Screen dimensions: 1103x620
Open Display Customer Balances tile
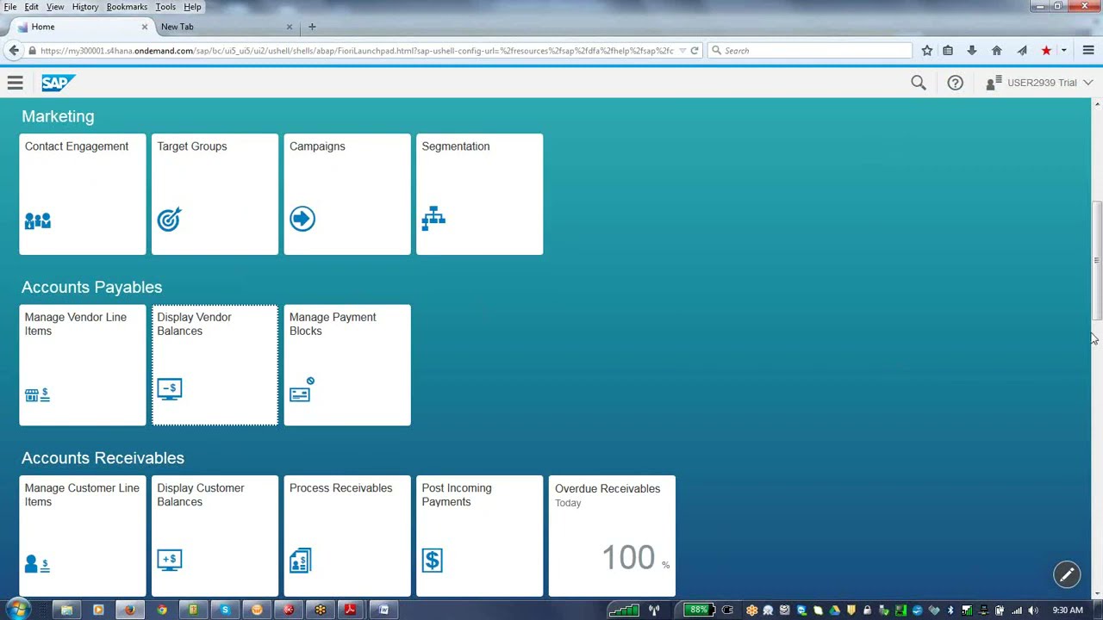215,536
